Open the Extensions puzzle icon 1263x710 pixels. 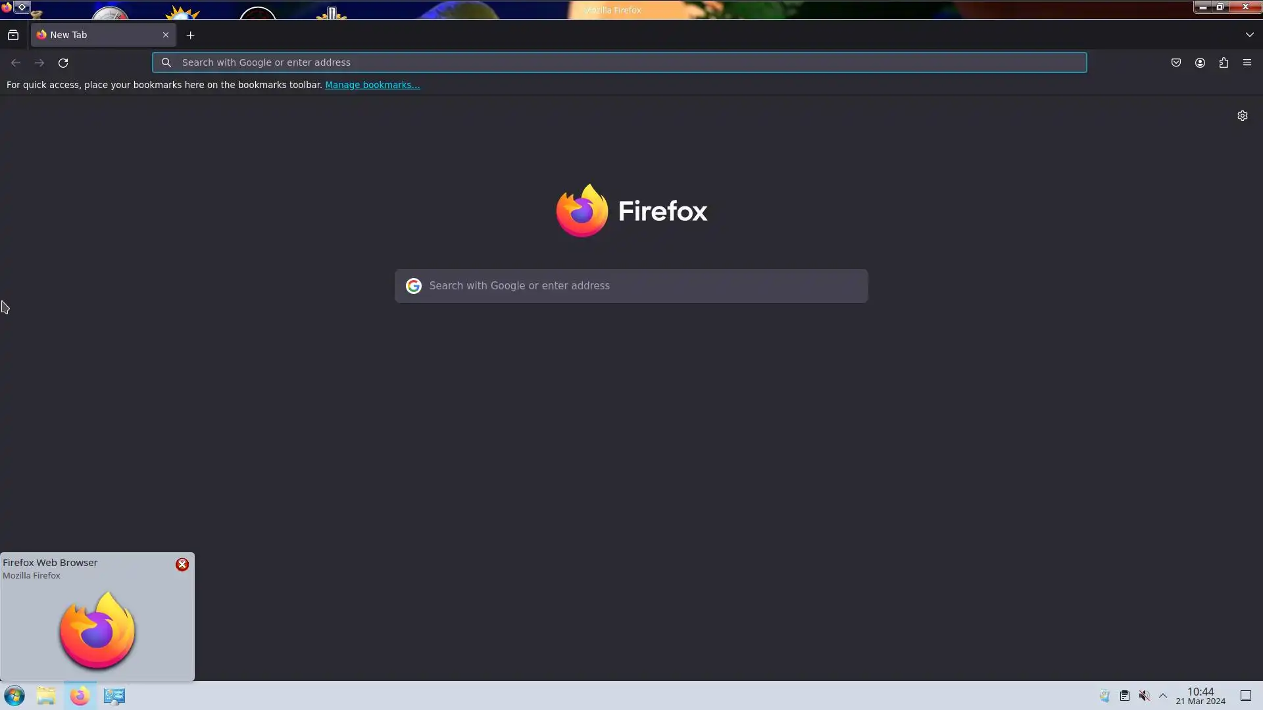(1224, 62)
